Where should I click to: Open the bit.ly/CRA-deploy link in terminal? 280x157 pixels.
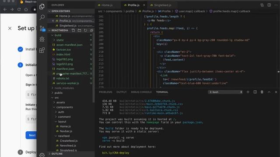pos(115,153)
